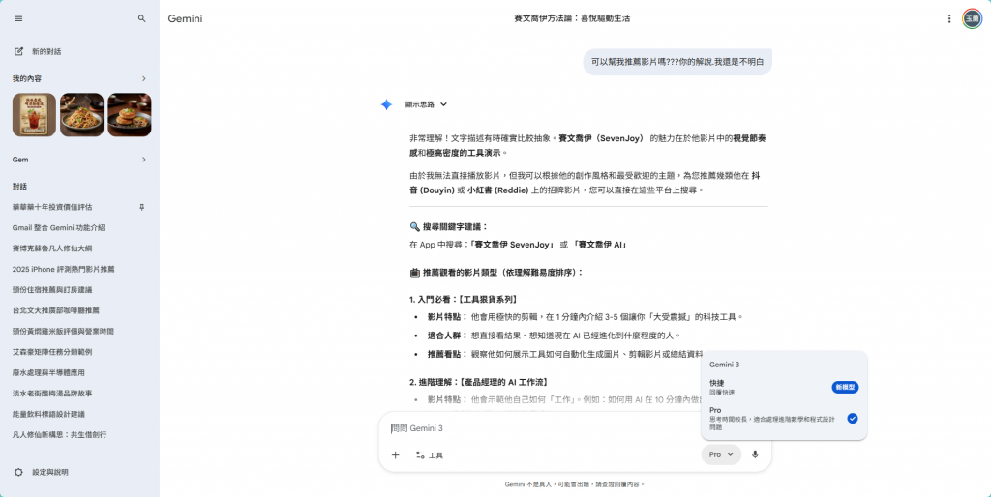991x497 pixels.
Task: Click the heading 入門必看：【工具狠貨系列】
Action: [x=464, y=300]
